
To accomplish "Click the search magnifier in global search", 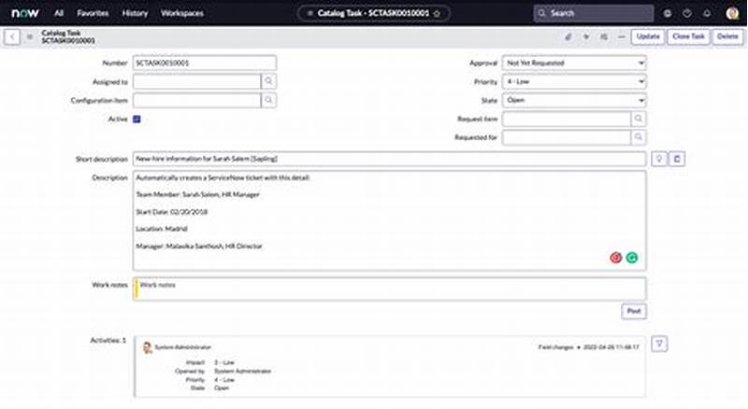I will (542, 13).
